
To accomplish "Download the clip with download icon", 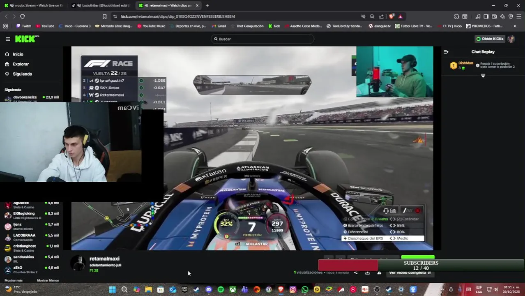I will [x=367, y=273].
